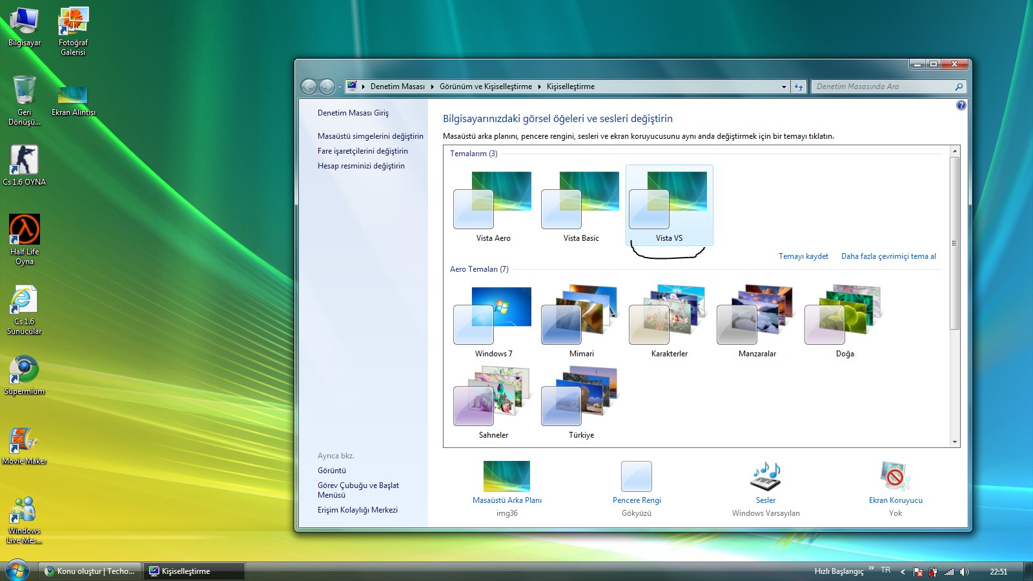
Task: Apply the Vista Aero theme
Action: (493, 206)
